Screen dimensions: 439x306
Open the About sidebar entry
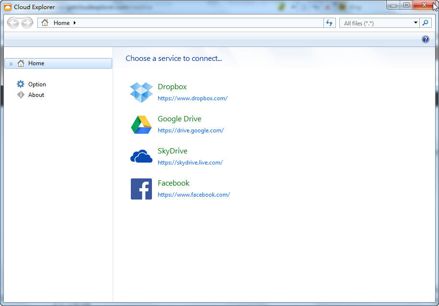click(36, 95)
